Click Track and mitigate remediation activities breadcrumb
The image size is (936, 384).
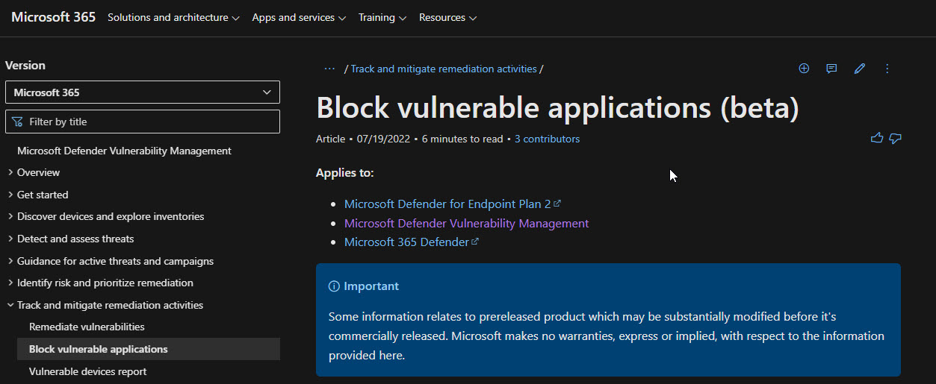pyautogui.click(x=444, y=69)
